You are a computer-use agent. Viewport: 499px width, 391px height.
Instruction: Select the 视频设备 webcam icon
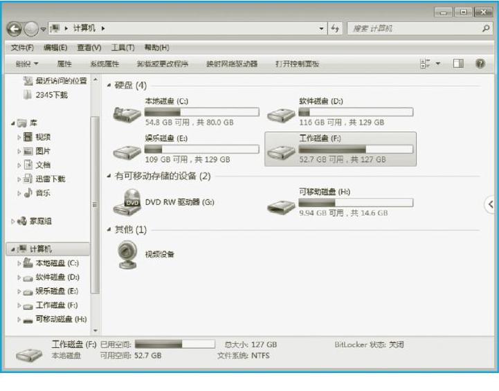tap(127, 255)
